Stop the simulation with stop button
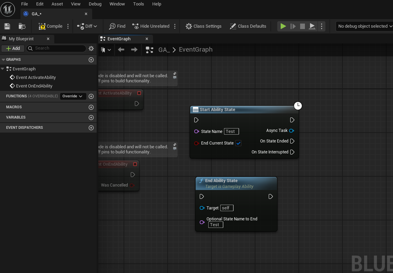 click(303, 26)
